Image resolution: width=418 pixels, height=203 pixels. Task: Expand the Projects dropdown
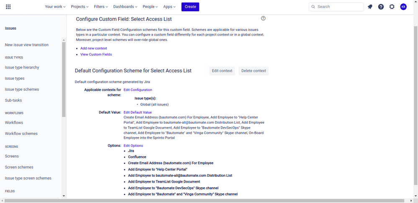[80, 7]
